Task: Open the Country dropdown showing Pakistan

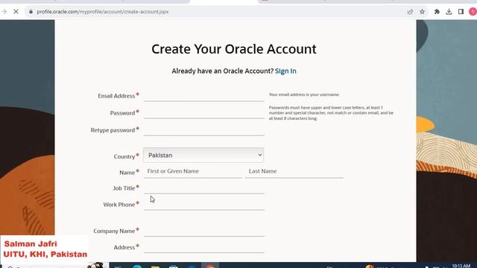Action: tap(203, 155)
